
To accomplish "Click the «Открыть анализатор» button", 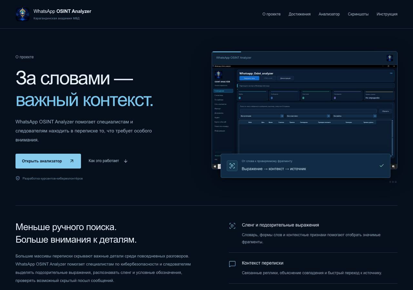I will [x=48, y=161].
